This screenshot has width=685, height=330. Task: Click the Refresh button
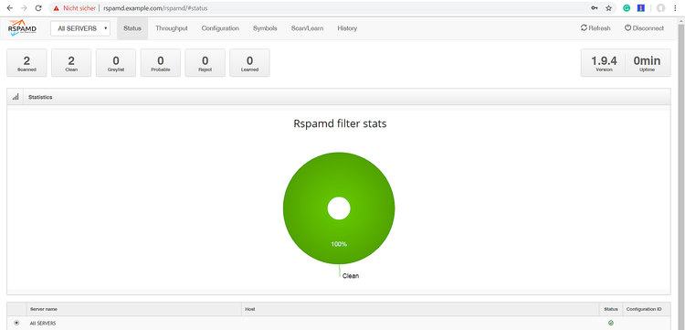click(595, 28)
